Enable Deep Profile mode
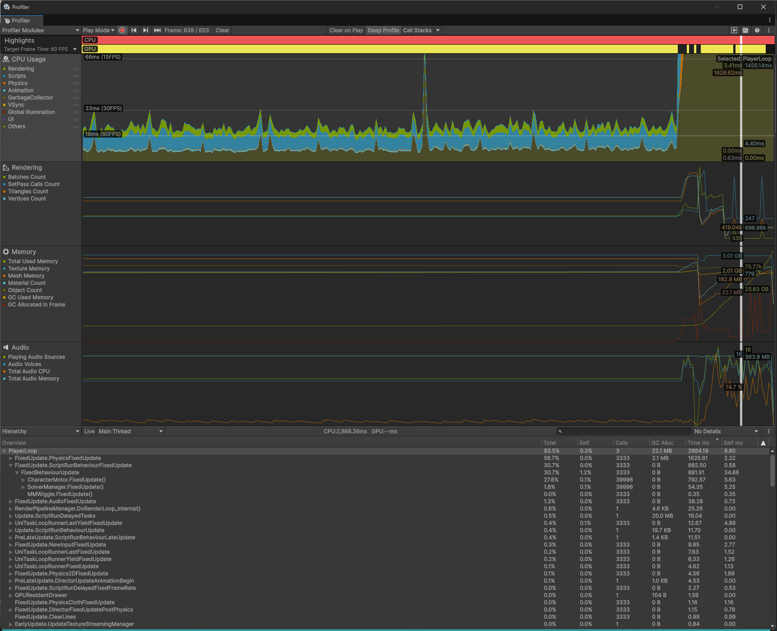This screenshot has height=631, width=777. point(383,30)
